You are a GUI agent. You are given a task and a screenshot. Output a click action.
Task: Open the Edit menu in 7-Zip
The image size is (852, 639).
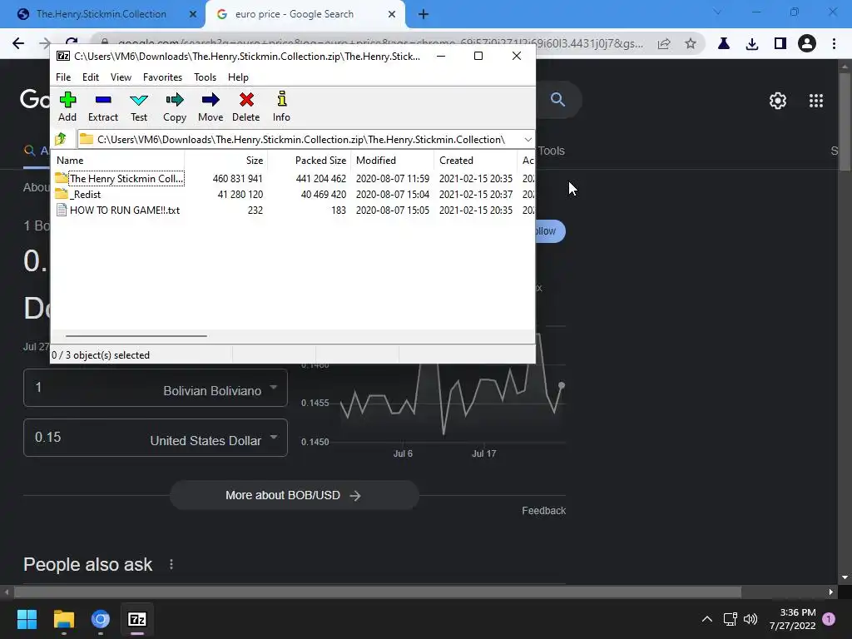pyautogui.click(x=90, y=77)
